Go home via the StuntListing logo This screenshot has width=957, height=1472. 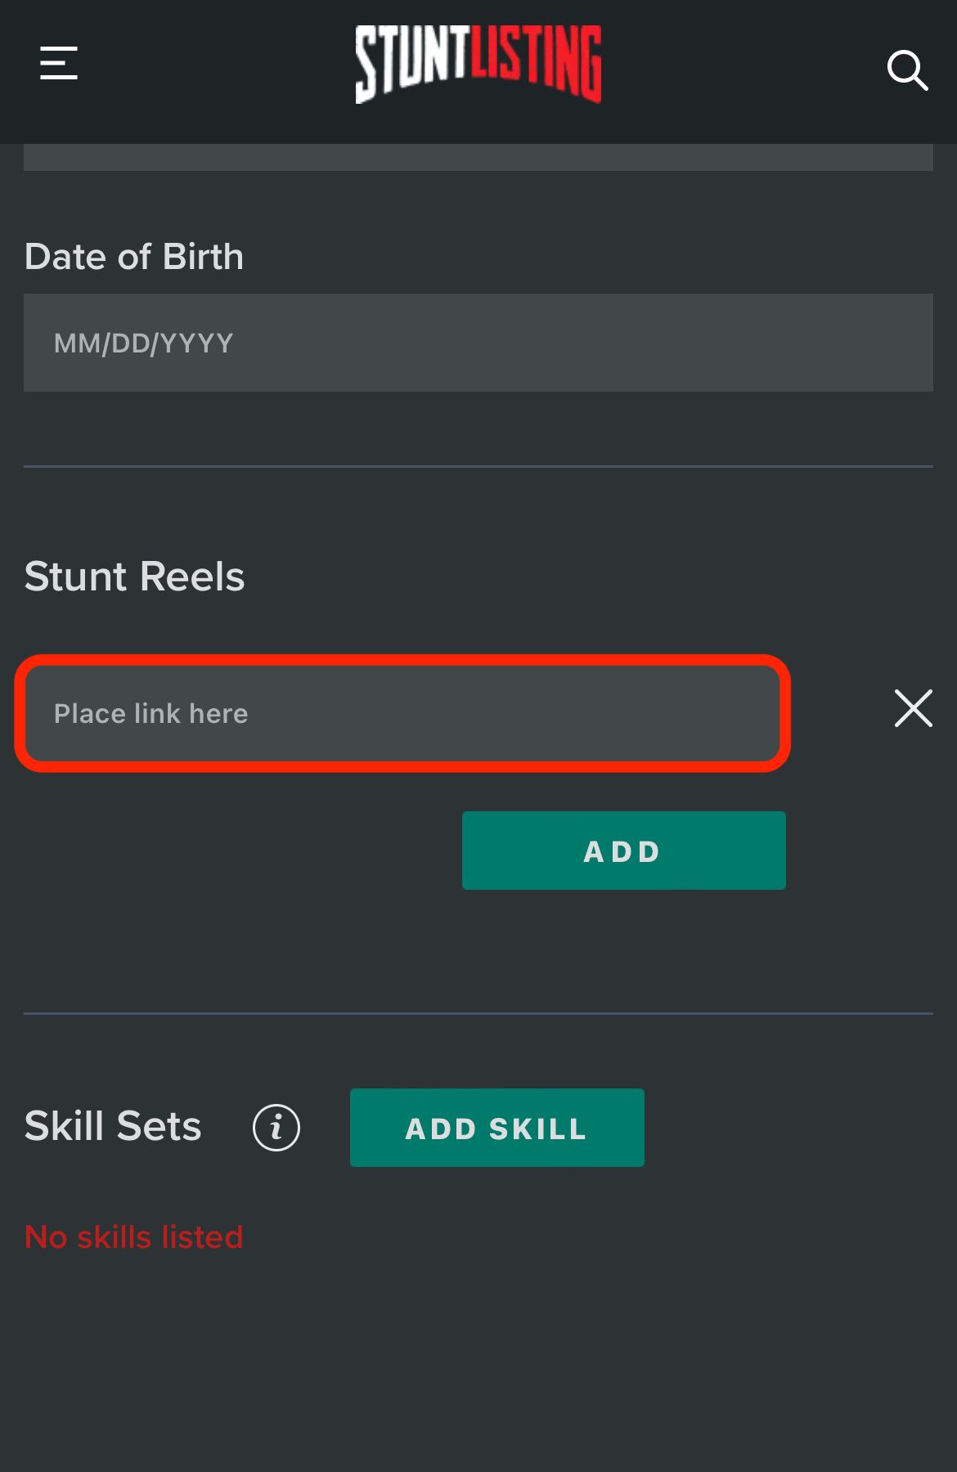pos(478,64)
